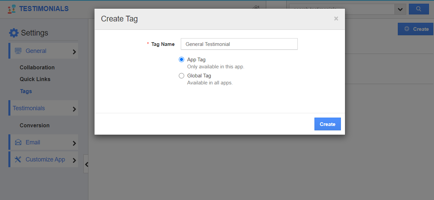Click the Settings gear icon

(x=14, y=33)
